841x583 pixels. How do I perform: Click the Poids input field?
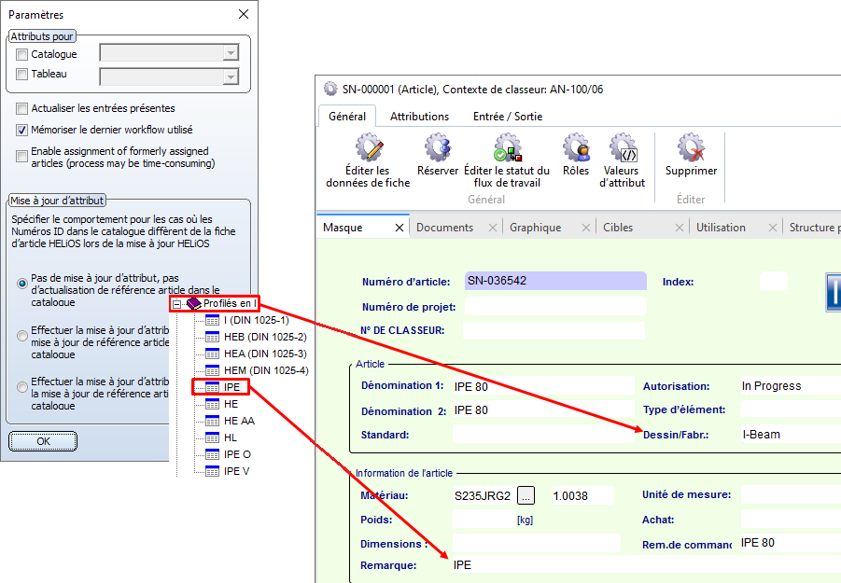click(x=484, y=519)
